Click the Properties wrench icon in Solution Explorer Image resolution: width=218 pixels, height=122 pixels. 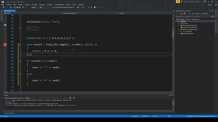coord(204,14)
